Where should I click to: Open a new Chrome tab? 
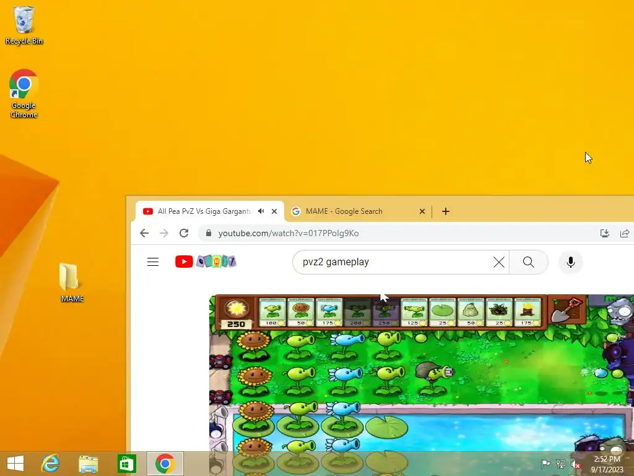[446, 211]
